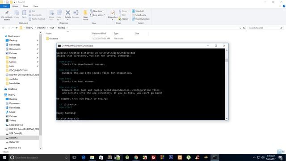Click the Paste ribbon icon
286x161 pixels.
pos(24,13)
